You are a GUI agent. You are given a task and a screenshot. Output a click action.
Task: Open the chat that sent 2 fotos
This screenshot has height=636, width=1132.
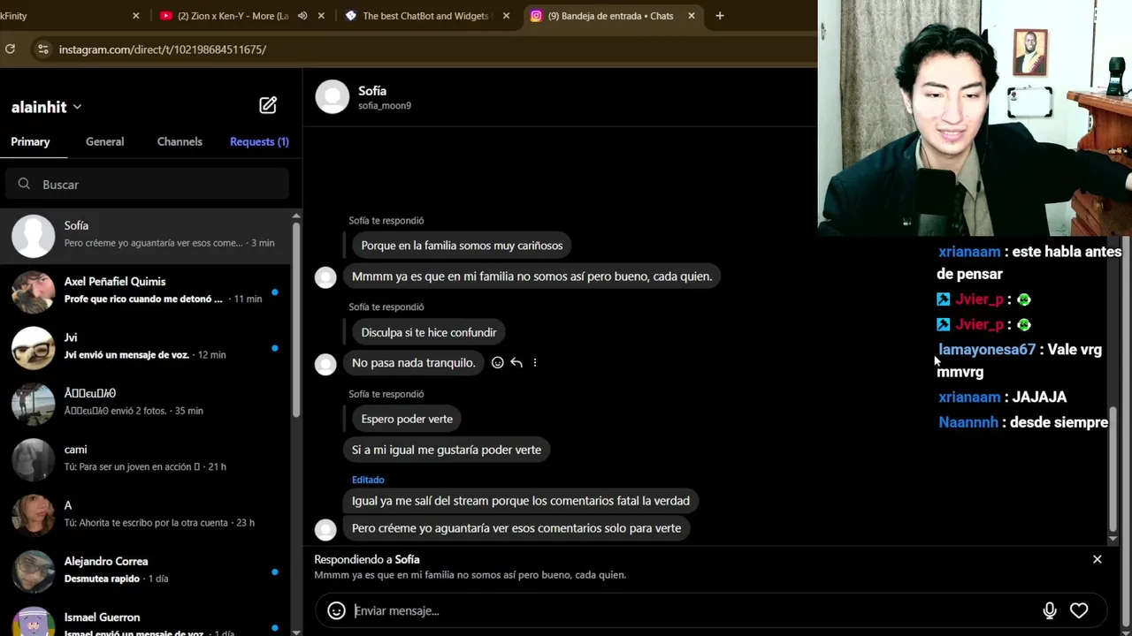[145, 402]
